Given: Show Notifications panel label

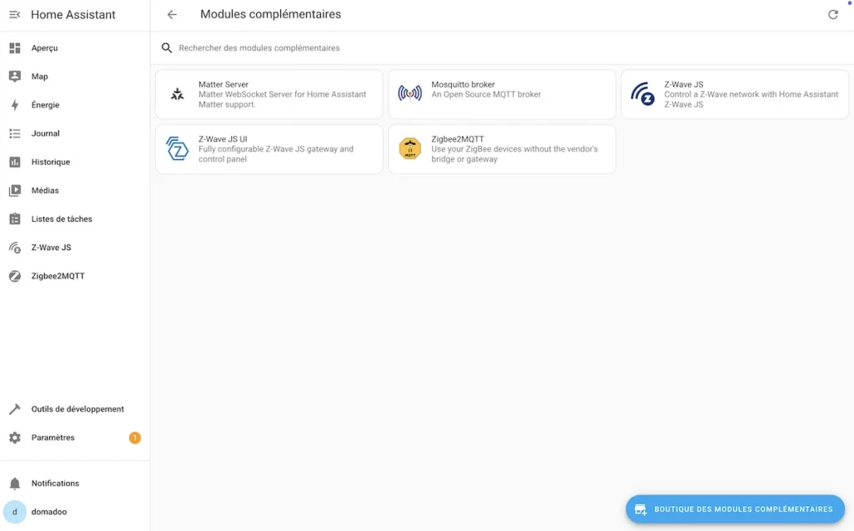Looking at the screenshot, I should click(x=55, y=483).
